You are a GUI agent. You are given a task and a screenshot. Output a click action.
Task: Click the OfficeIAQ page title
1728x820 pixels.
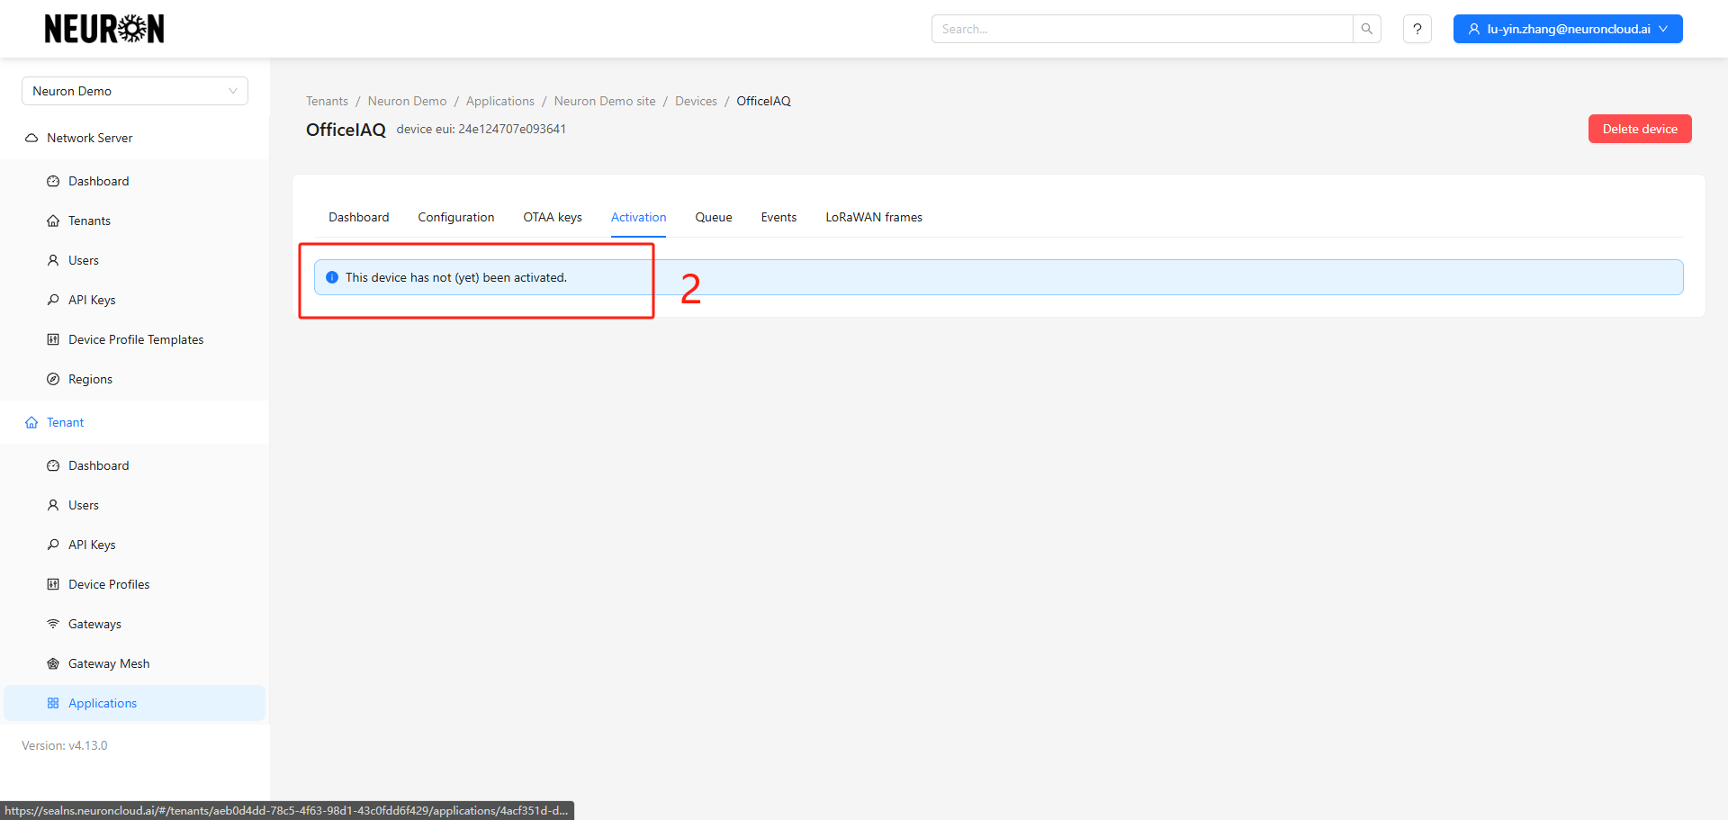(346, 130)
